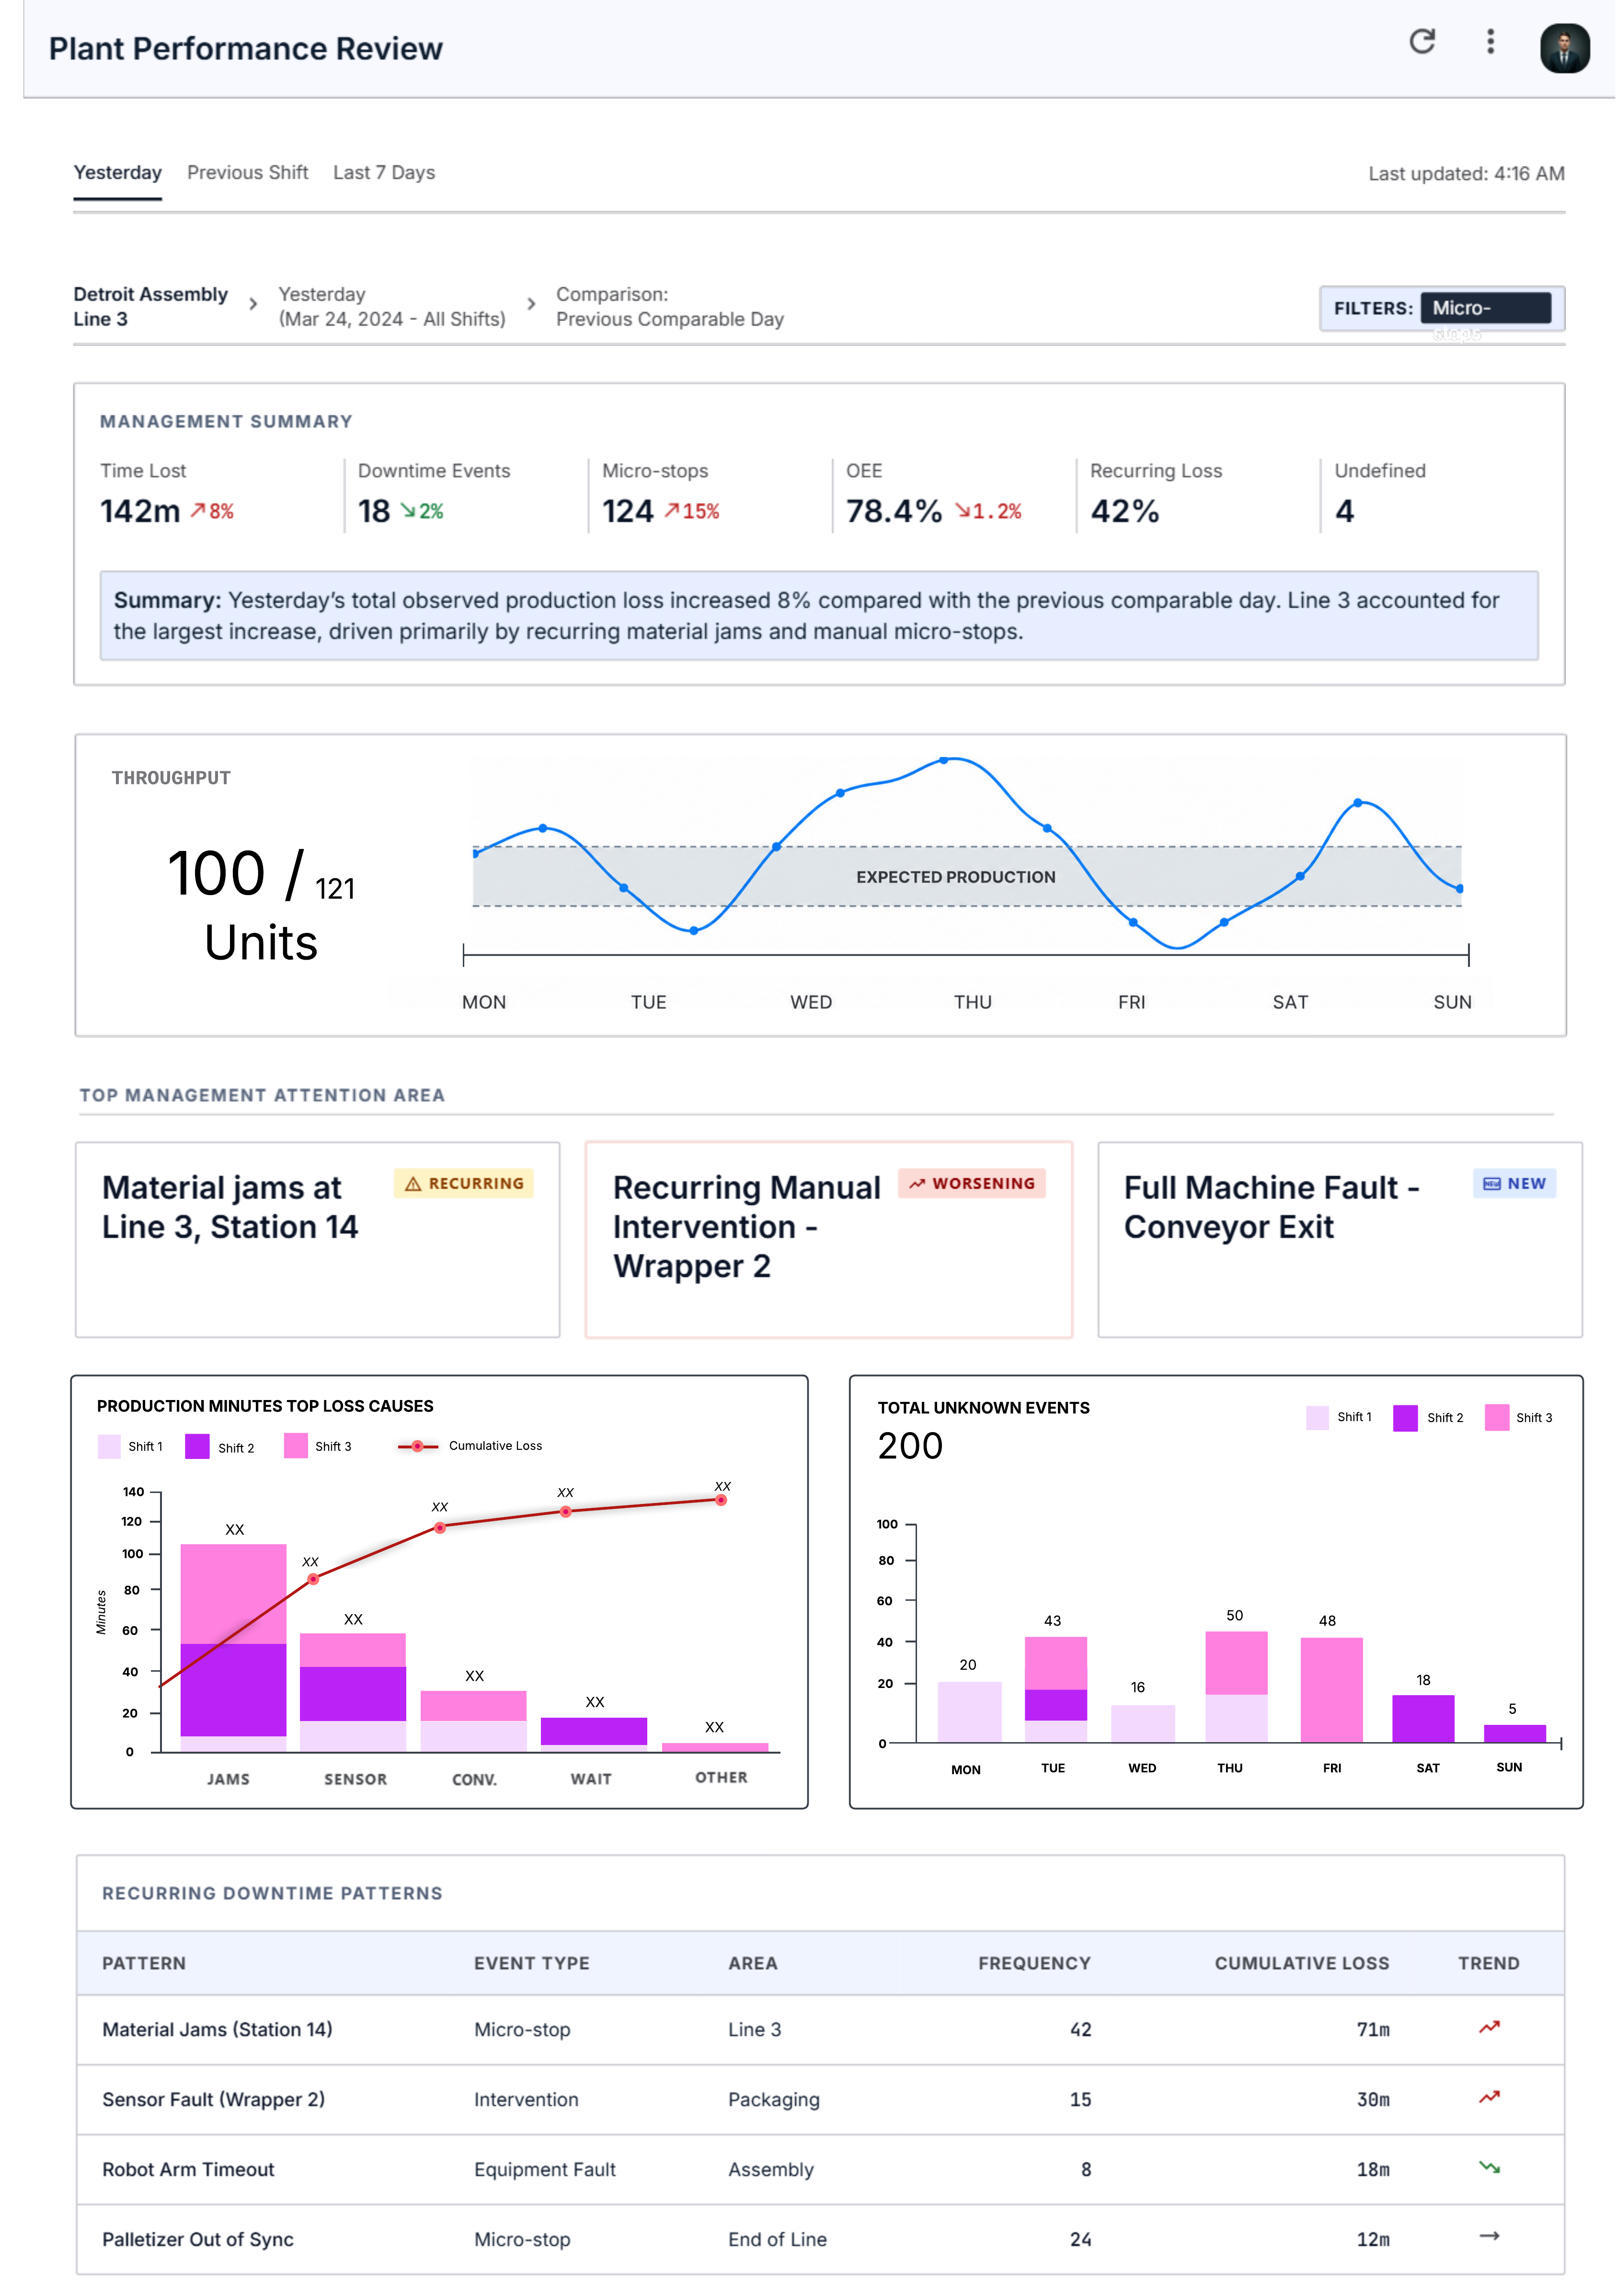Screen dimensions: 1617x2296
Task: Click the TUE bar labeled 43
Action: point(1055,1690)
